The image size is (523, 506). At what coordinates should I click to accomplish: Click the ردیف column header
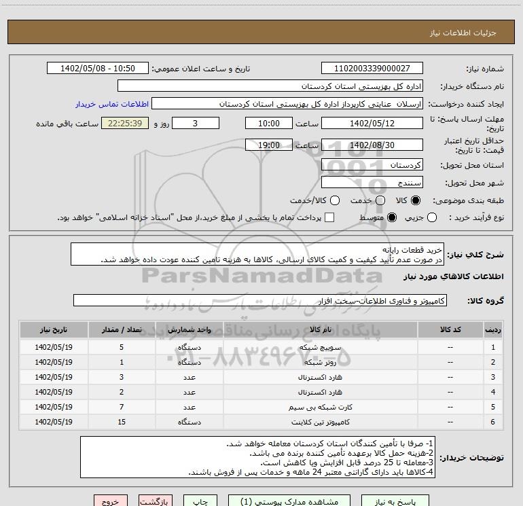(493, 330)
